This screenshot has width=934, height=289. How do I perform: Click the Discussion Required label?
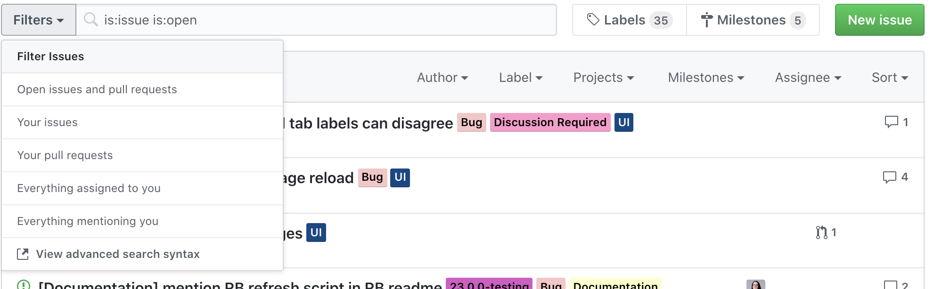pos(550,122)
